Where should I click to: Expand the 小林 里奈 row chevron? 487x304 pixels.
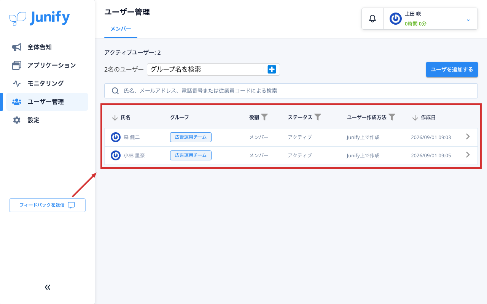click(x=468, y=155)
